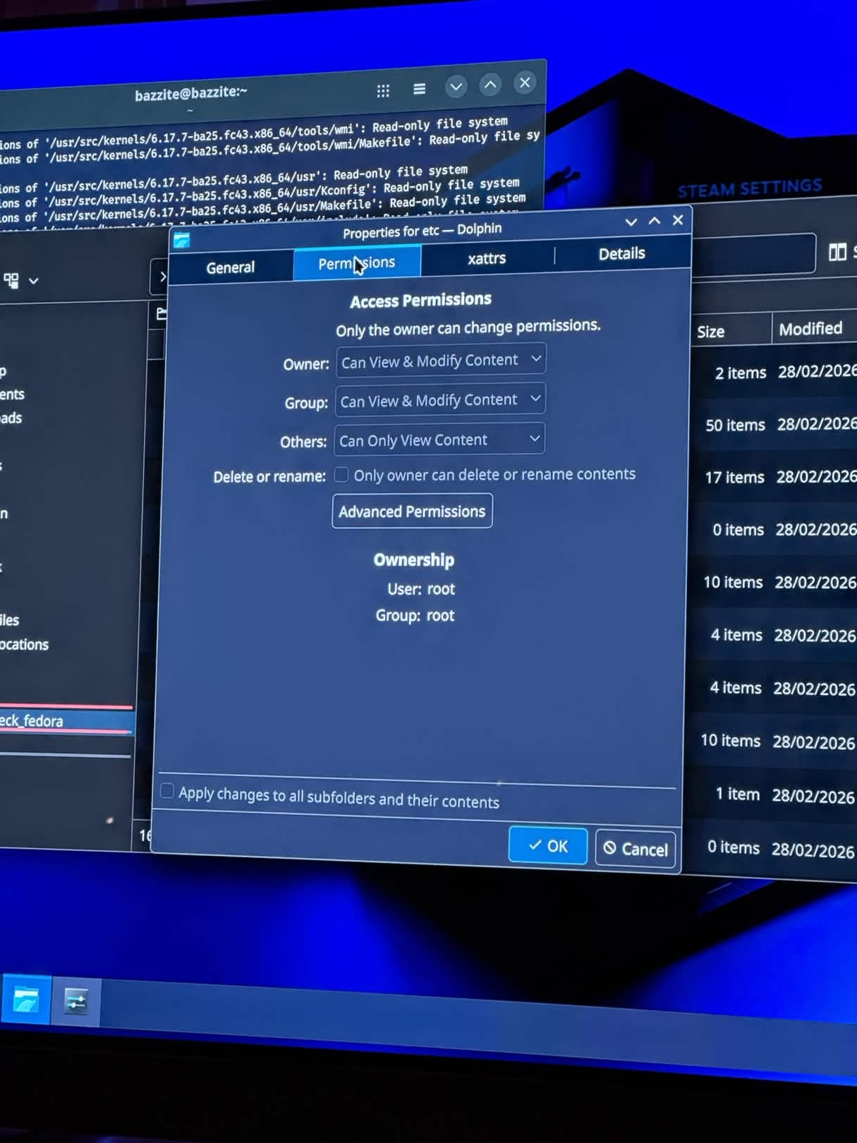Click the Advanced Permissions button
Screen dimensions: 857x1143
point(412,512)
